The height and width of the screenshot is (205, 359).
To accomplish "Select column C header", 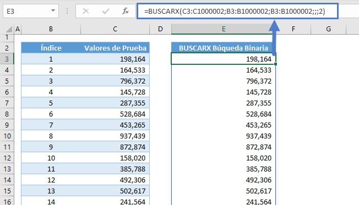I will [115, 29].
